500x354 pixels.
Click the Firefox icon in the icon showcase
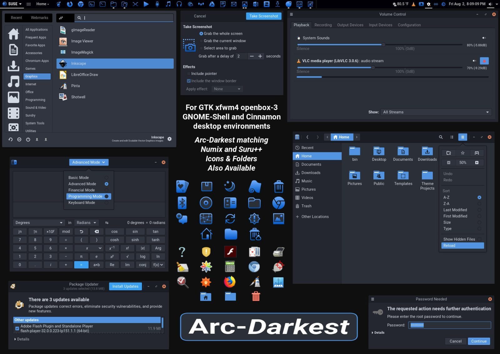coord(230,282)
